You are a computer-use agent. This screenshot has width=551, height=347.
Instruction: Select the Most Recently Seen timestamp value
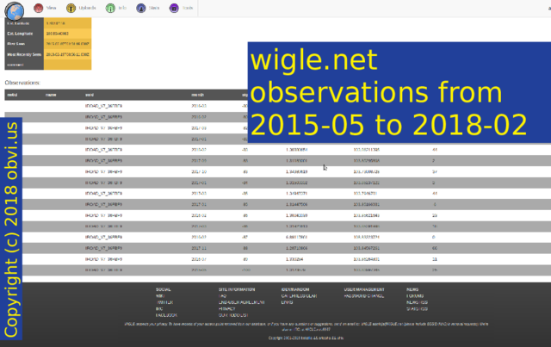pyautogui.click(x=67, y=54)
